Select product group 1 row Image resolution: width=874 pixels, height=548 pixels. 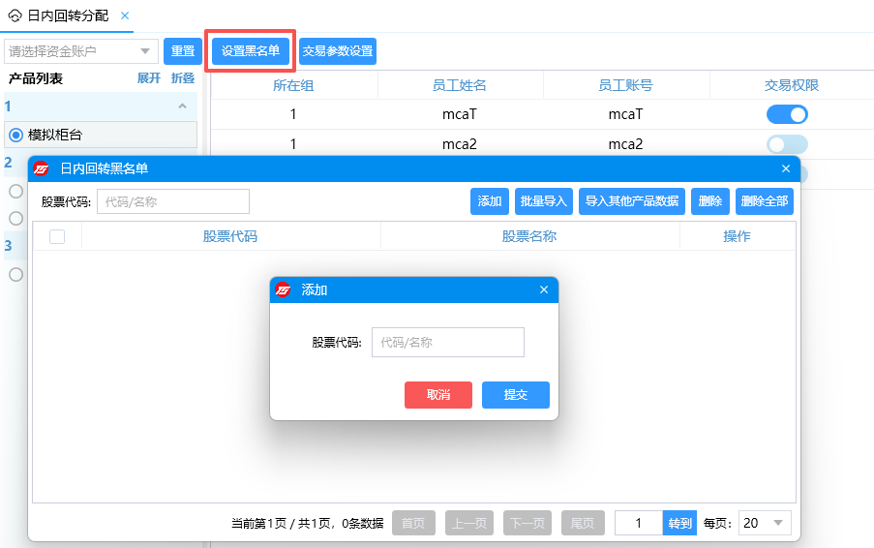pyautogui.click(x=101, y=106)
